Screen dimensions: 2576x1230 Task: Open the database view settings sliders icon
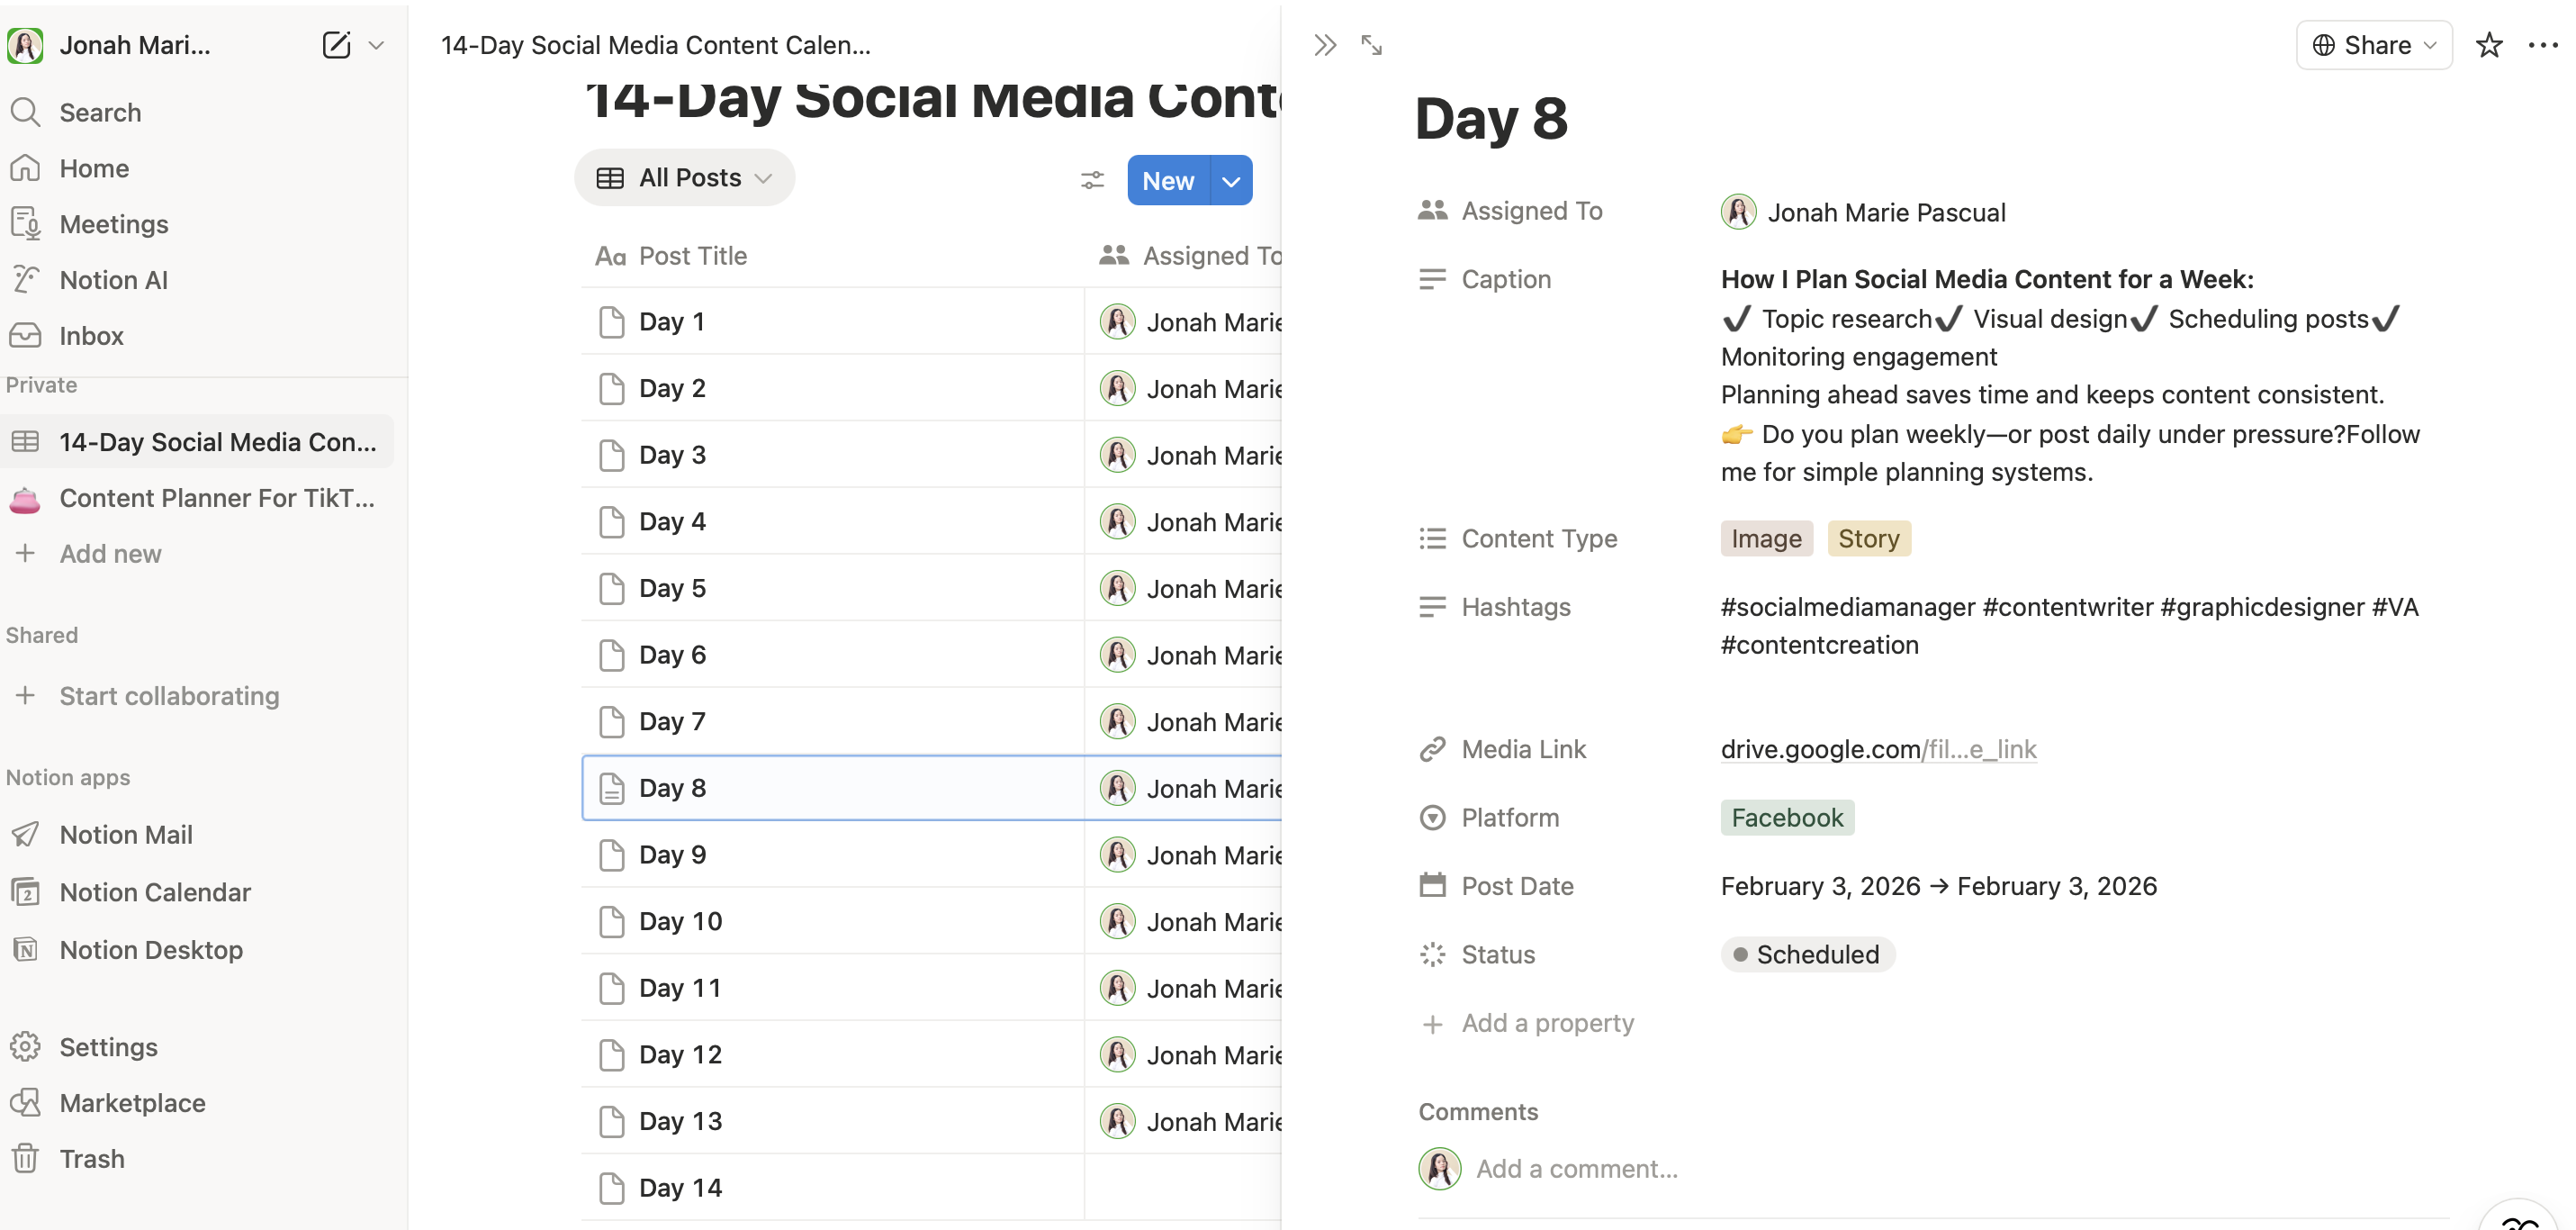(x=1092, y=180)
